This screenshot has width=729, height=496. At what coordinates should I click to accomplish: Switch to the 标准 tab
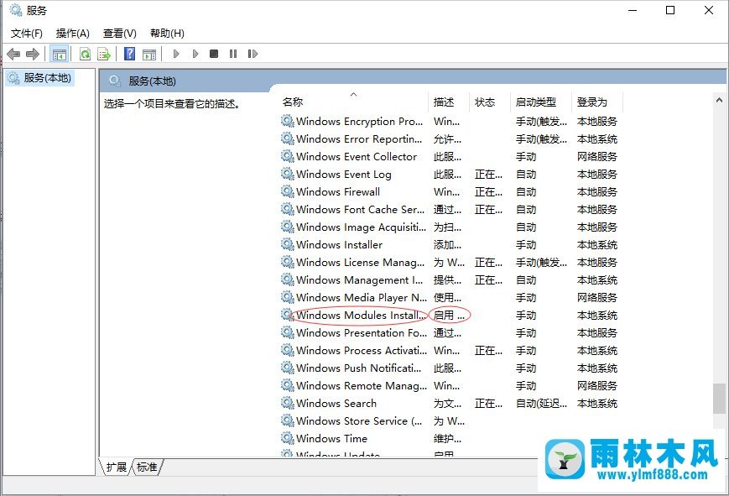pyautogui.click(x=147, y=467)
